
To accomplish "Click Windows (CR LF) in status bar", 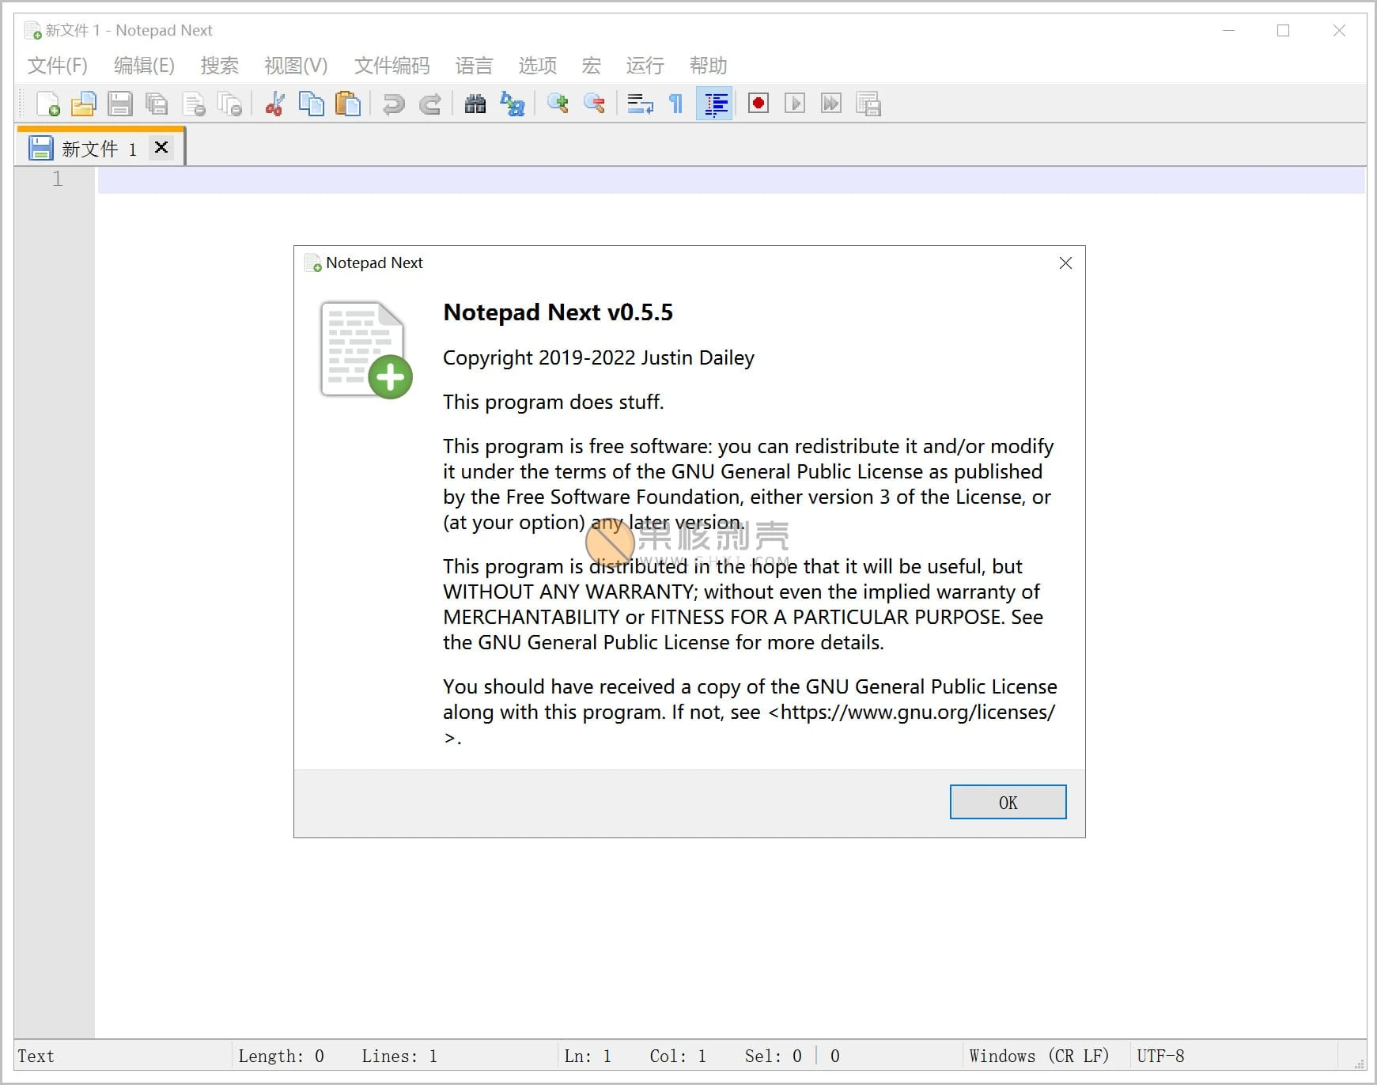I will pos(1038,1056).
